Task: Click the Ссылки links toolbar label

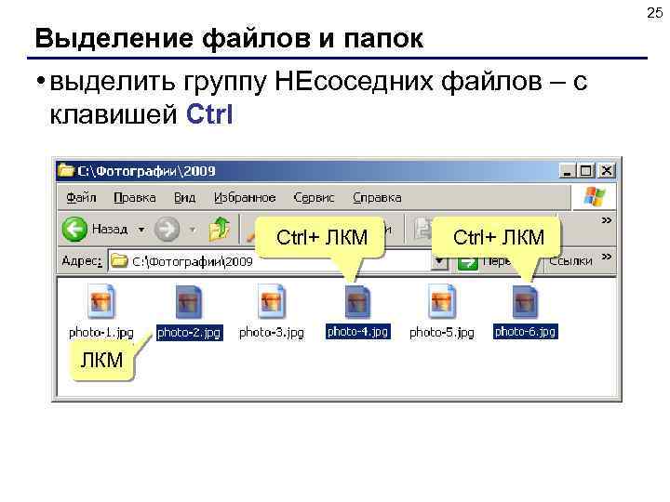Action: 570,260
